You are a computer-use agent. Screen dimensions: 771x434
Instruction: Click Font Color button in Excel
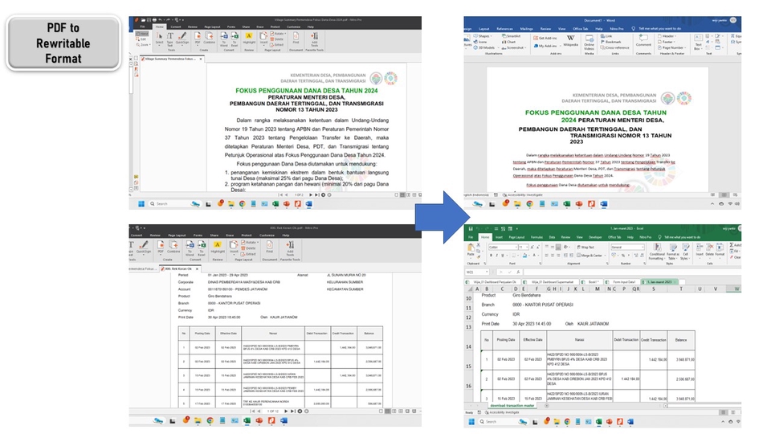pos(534,256)
